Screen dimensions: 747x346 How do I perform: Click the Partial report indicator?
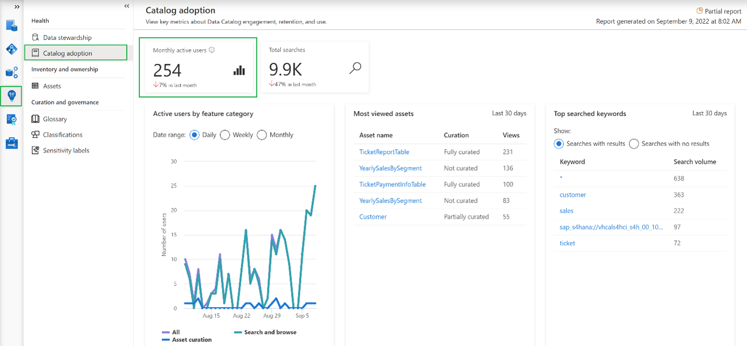click(x=719, y=11)
